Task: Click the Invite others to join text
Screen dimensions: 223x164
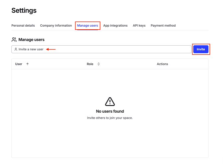Action: pyautogui.click(x=110, y=118)
